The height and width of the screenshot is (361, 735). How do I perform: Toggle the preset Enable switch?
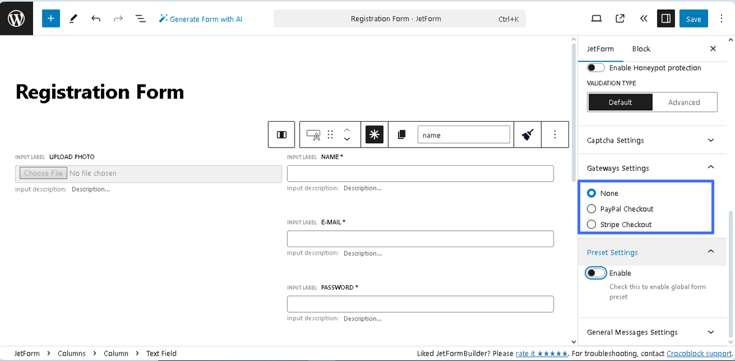coord(596,273)
